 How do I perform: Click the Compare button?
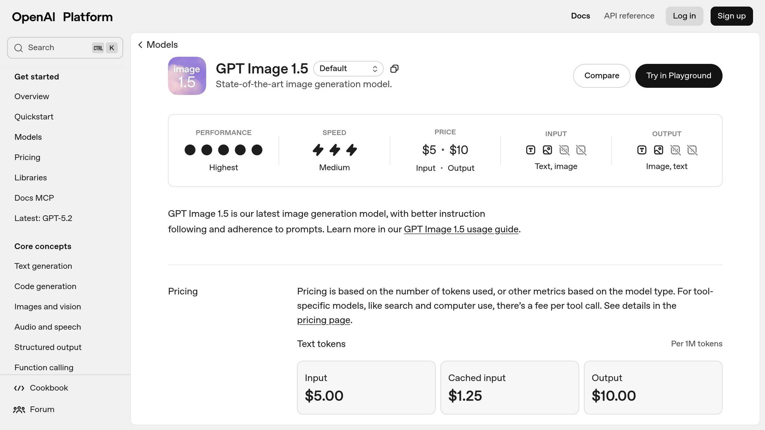(x=601, y=76)
